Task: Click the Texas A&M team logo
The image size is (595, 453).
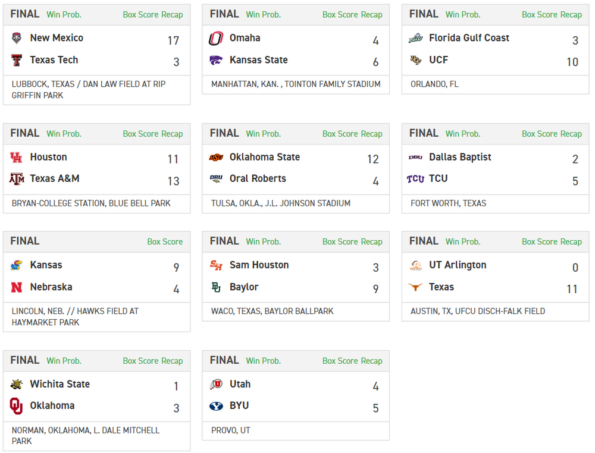Action: tap(17, 179)
